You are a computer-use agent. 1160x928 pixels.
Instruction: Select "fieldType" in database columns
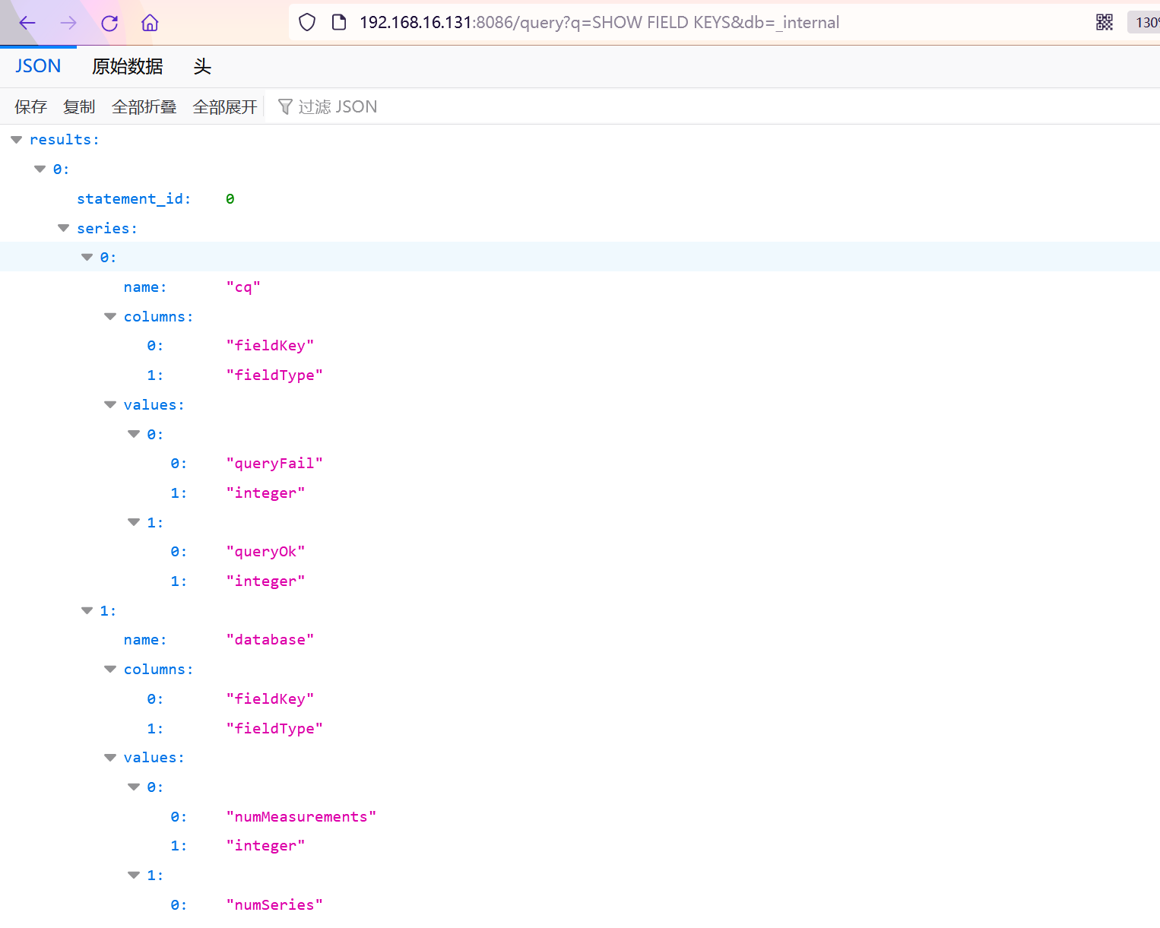click(x=274, y=729)
